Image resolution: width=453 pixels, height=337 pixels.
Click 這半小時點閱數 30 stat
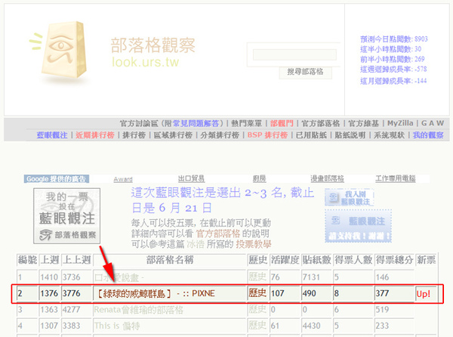tap(390, 49)
